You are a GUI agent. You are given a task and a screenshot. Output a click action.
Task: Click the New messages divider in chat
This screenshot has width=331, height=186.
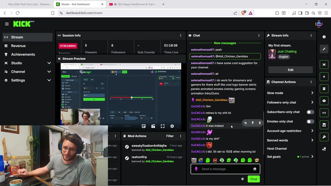pos(225,43)
